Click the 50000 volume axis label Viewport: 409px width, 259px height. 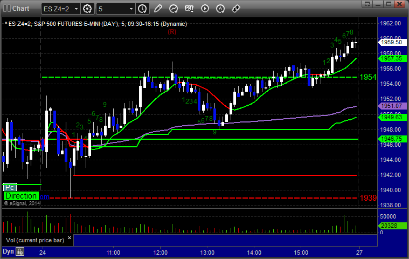click(388, 216)
